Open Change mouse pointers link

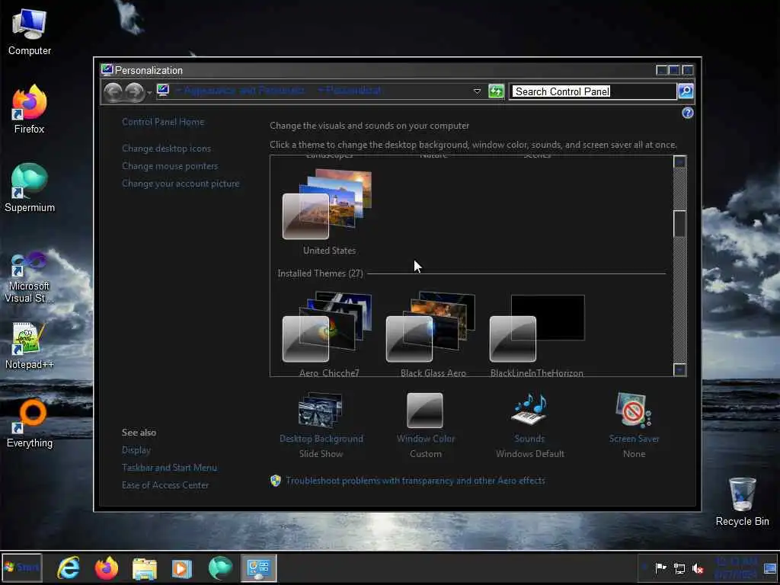tap(170, 166)
